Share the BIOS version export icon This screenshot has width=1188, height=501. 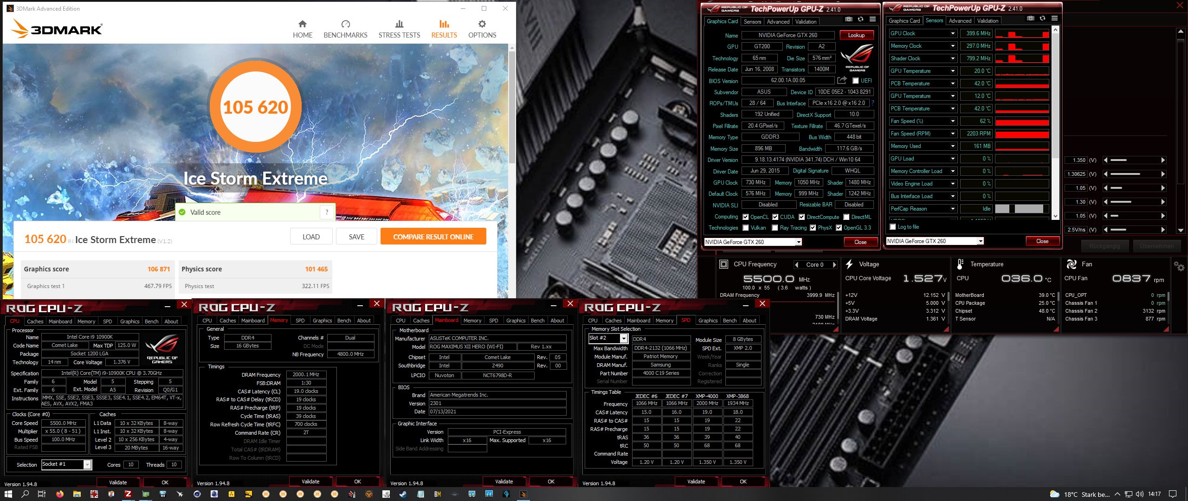click(842, 80)
